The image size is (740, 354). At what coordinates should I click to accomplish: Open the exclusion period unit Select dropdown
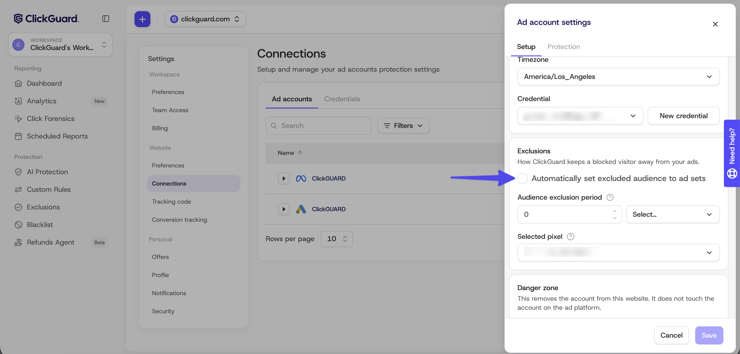point(673,214)
